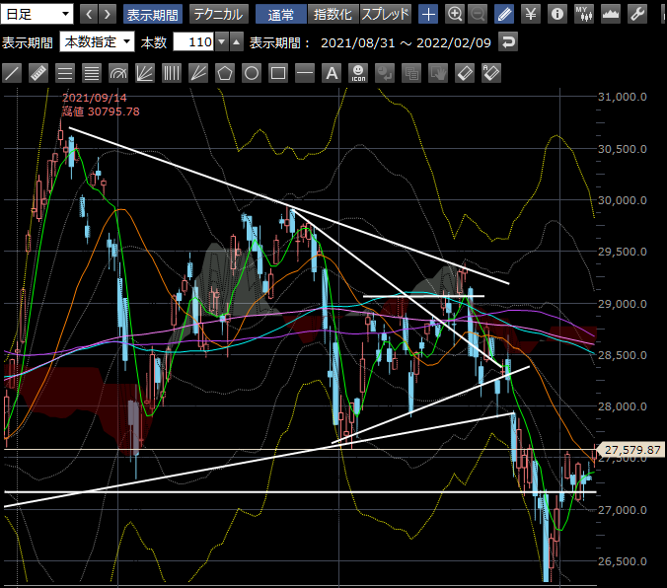667x588 pixels.
Task: Decrease bar count with the down arrow
Action: click(x=222, y=41)
